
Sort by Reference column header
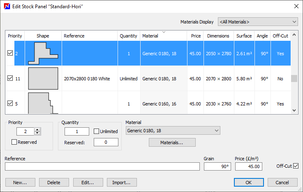pyautogui.click(x=90, y=36)
